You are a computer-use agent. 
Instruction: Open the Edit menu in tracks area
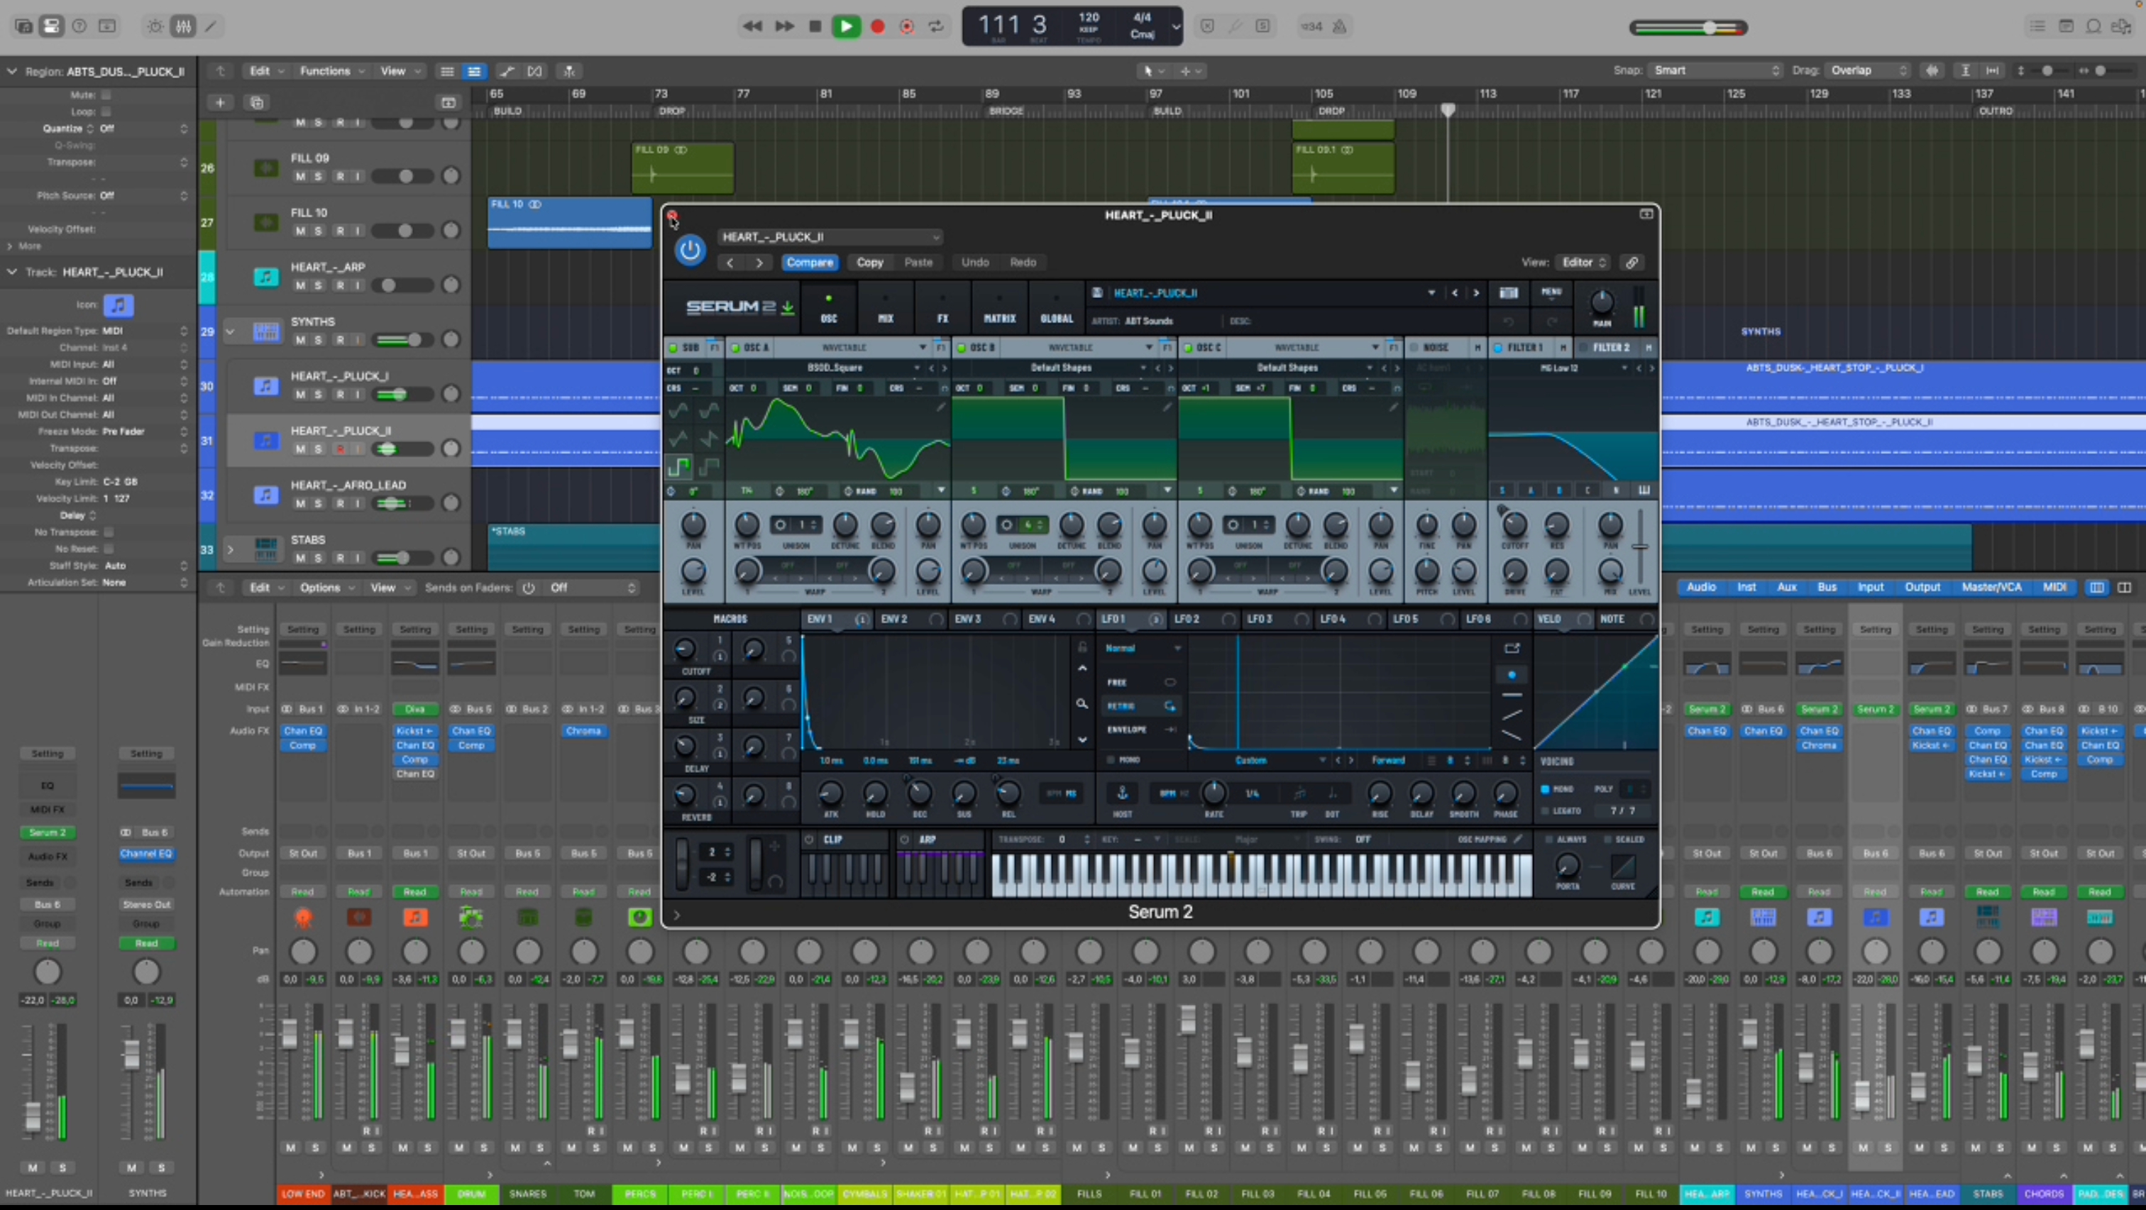(x=267, y=71)
